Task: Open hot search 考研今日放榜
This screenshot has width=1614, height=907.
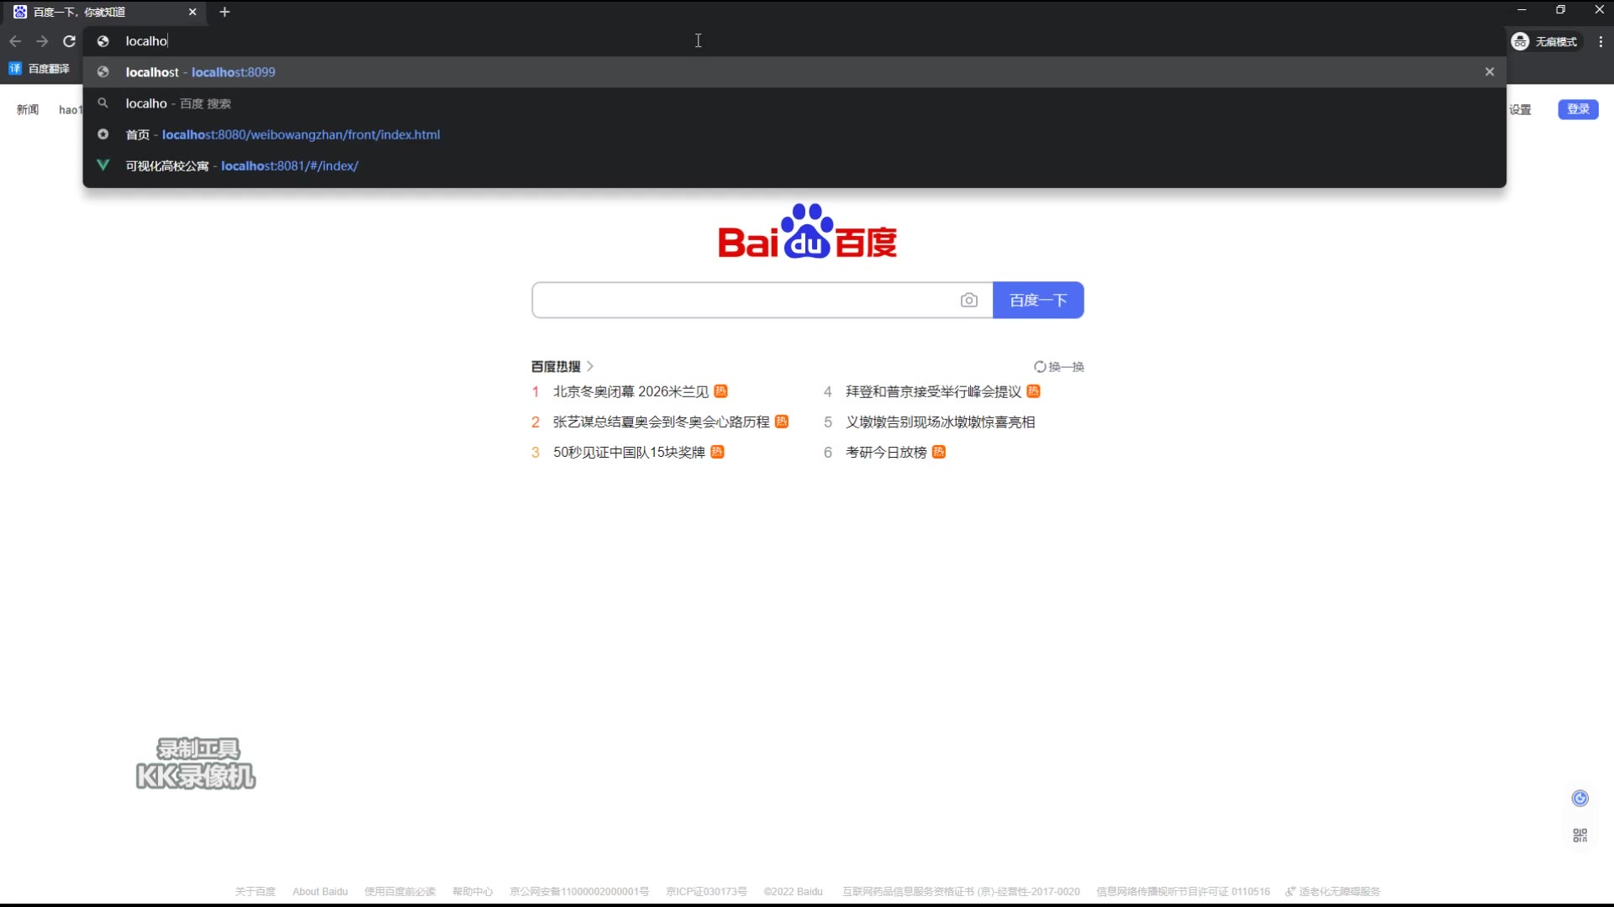Action: (x=886, y=452)
